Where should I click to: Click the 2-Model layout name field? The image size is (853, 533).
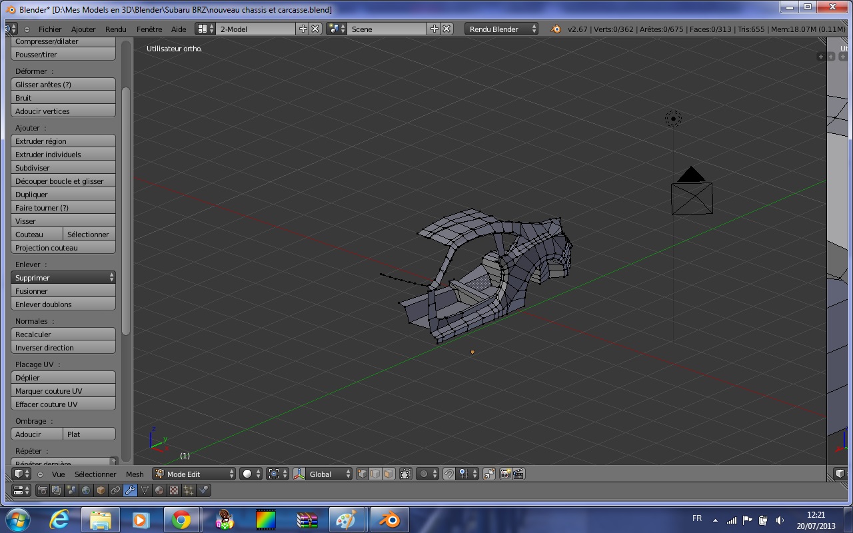coord(257,29)
